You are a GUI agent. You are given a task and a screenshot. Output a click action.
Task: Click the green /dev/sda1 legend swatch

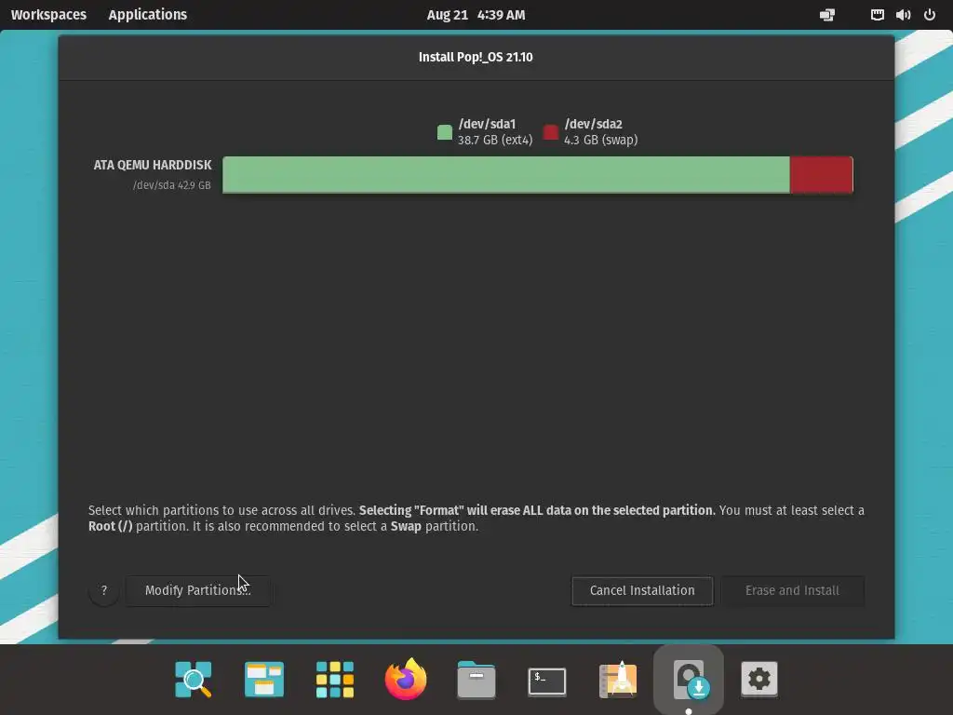coord(445,132)
